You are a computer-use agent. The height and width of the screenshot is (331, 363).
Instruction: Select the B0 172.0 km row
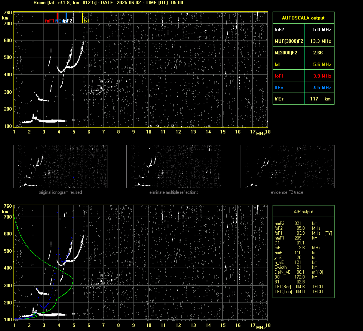(296, 277)
